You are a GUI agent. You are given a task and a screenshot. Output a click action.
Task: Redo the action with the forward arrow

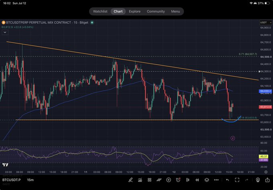click(x=247, y=180)
